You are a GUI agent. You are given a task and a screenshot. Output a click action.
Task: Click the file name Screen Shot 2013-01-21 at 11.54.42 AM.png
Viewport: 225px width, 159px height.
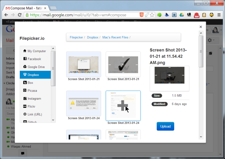(x=168, y=56)
